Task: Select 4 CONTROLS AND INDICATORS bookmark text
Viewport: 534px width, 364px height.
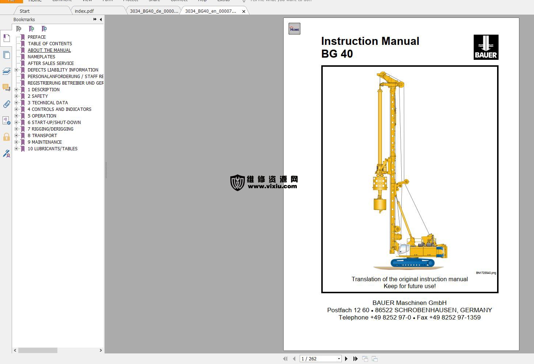Action: 60,109
